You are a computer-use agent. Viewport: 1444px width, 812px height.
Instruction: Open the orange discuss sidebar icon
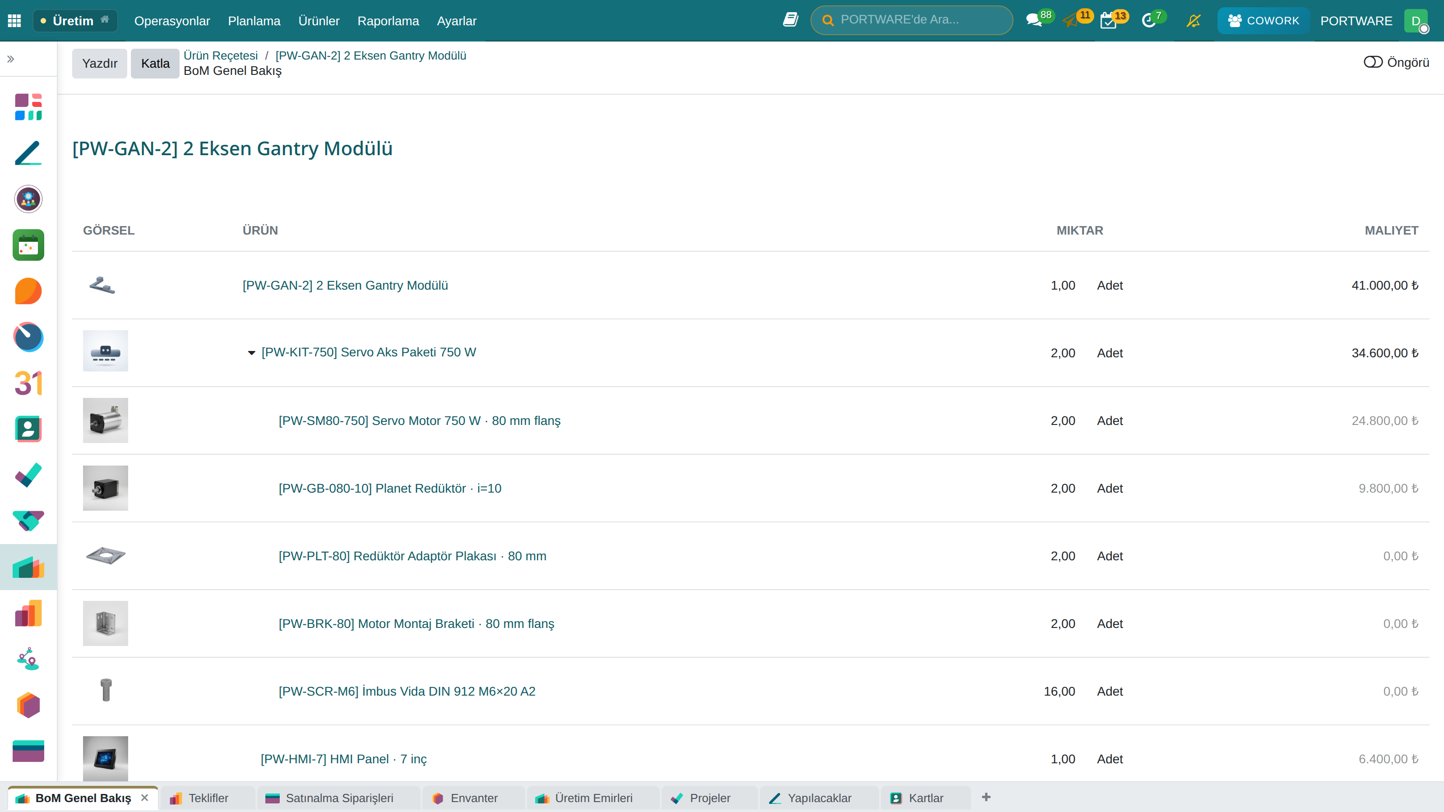(x=28, y=291)
